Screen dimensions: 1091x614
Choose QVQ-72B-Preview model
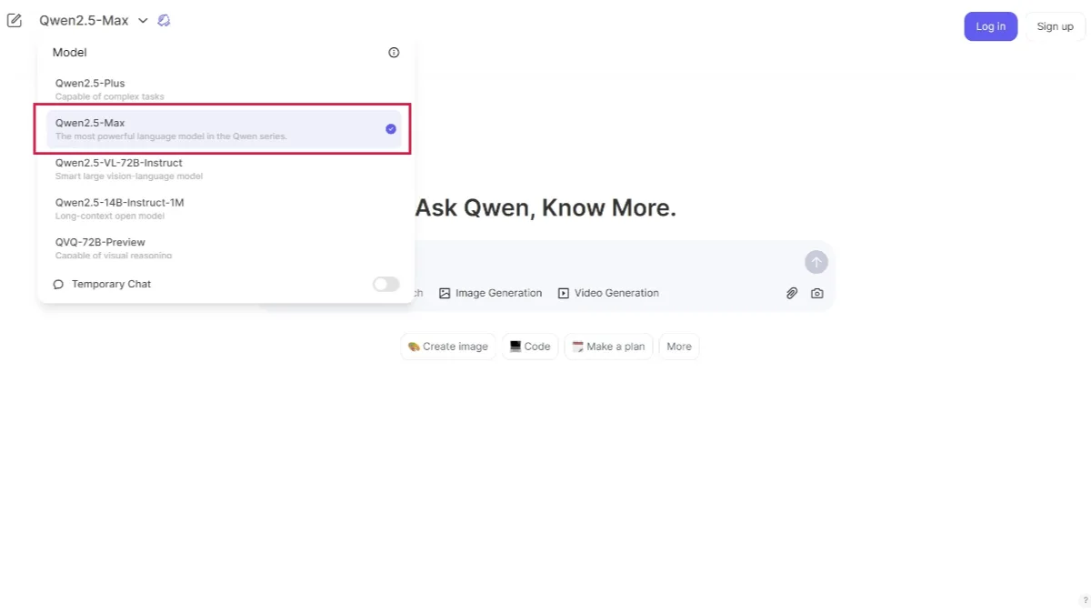pyautogui.click(x=224, y=247)
